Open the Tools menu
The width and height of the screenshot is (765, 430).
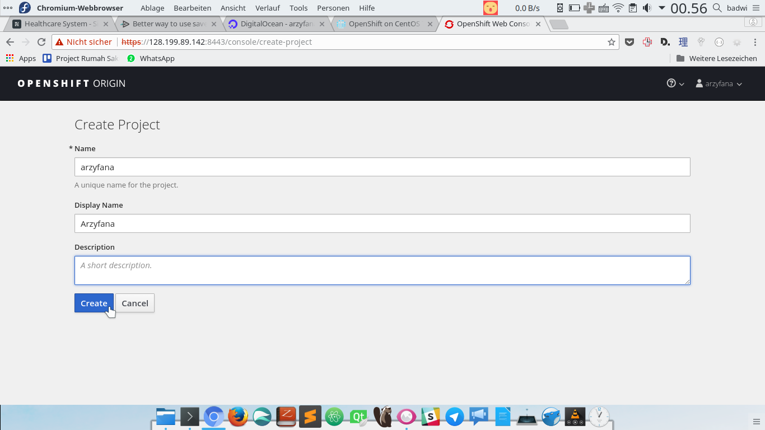[x=298, y=8]
